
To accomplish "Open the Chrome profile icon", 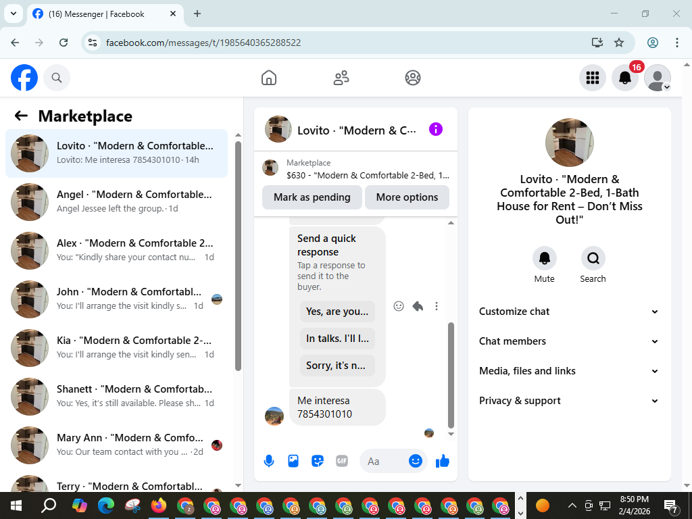I will [653, 43].
